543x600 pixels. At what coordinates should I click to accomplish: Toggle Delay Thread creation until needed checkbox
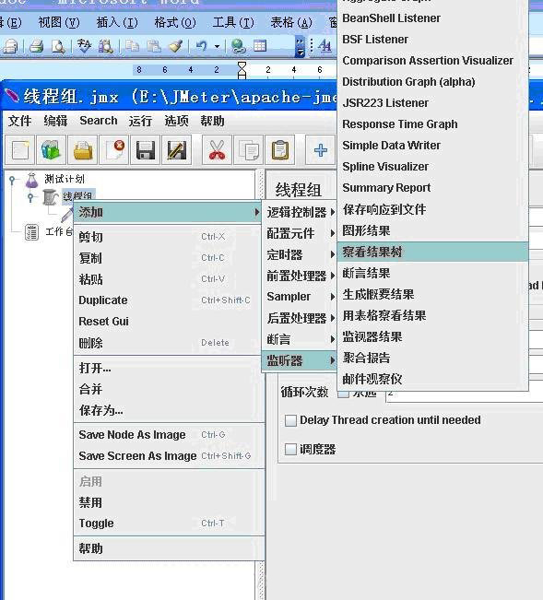(290, 420)
